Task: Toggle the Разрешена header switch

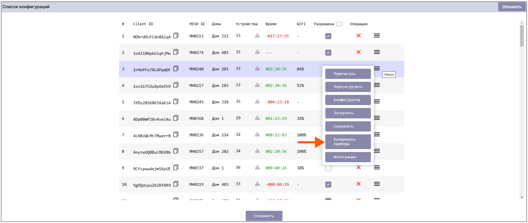Action: (339, 24)
